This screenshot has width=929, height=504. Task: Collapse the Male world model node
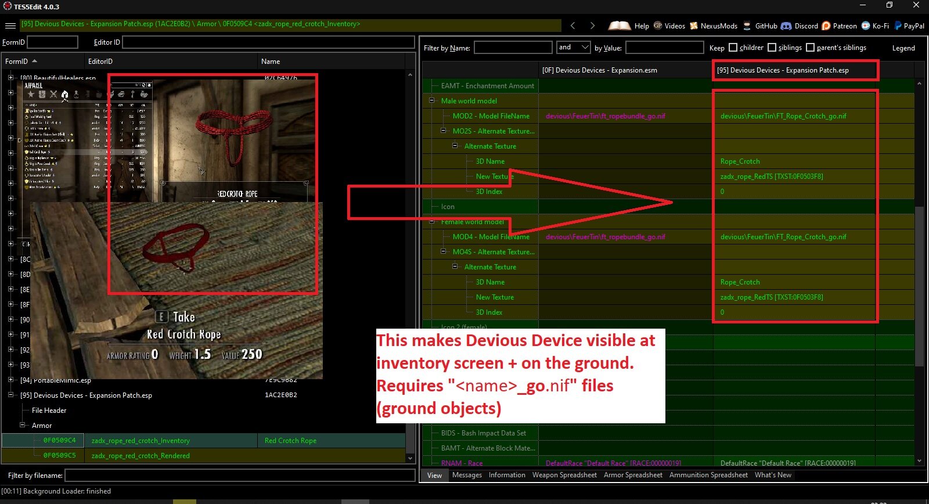tap(432, 100)
